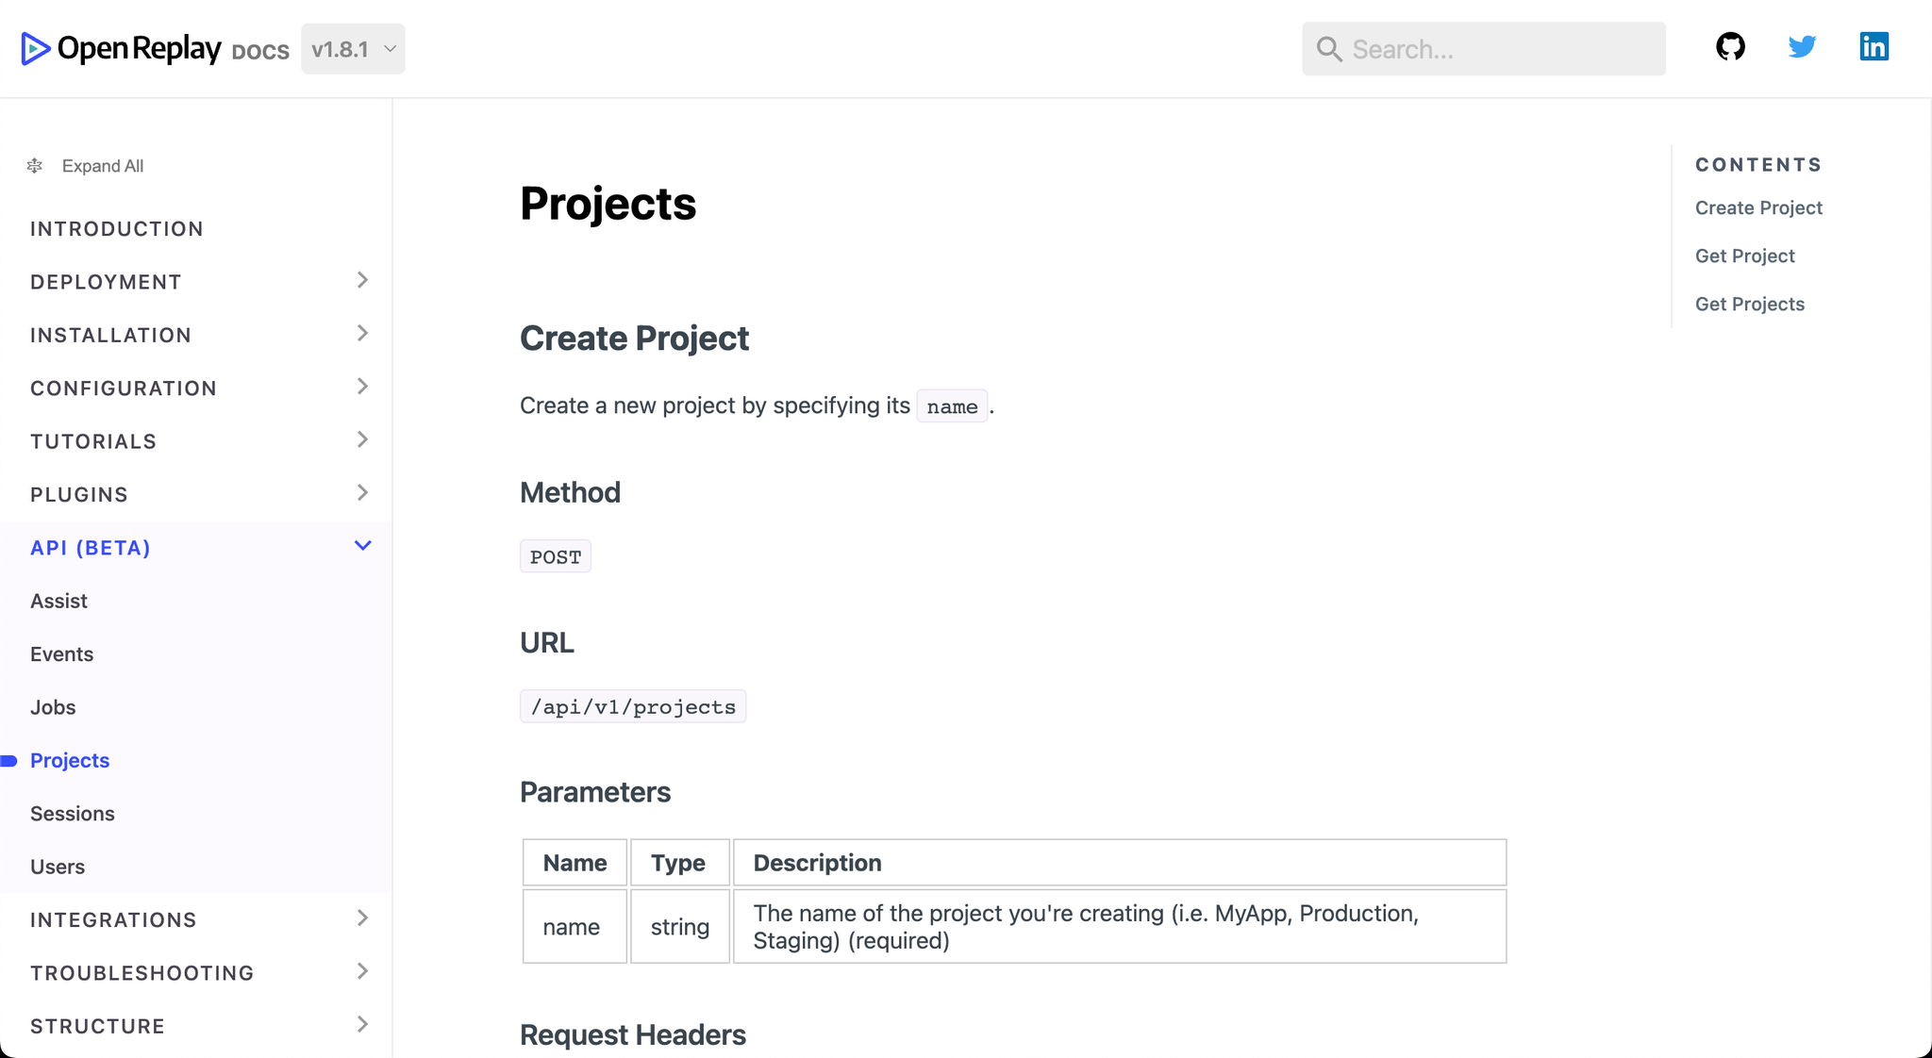Open the Deployment section label

point(106,282)
